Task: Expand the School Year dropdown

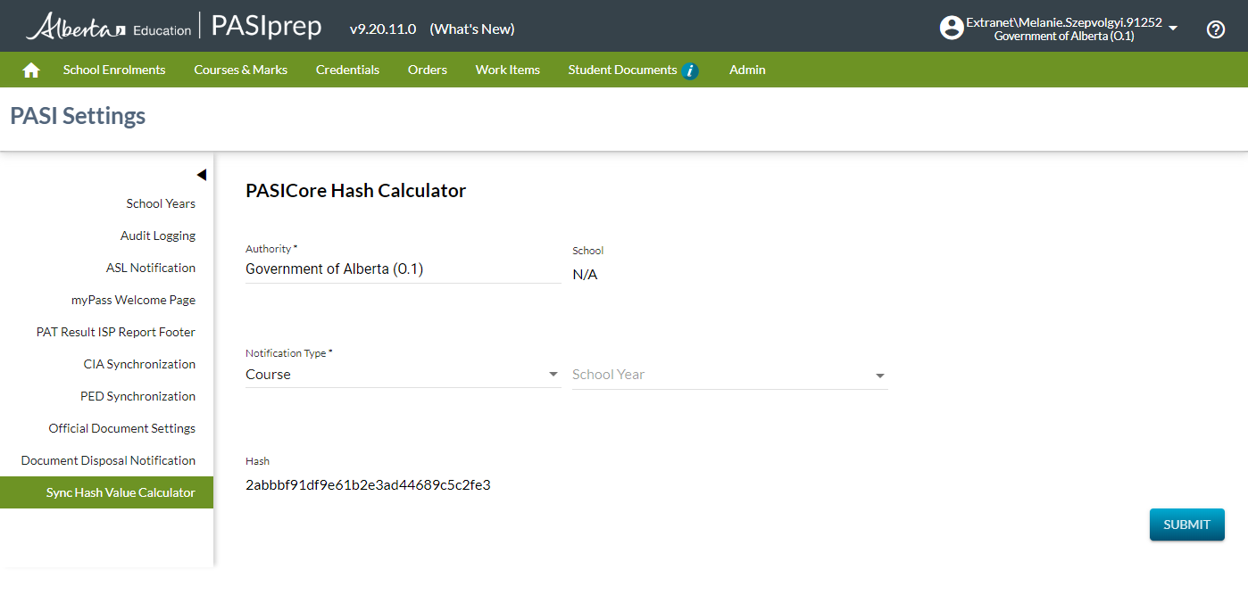Action: 729,375
